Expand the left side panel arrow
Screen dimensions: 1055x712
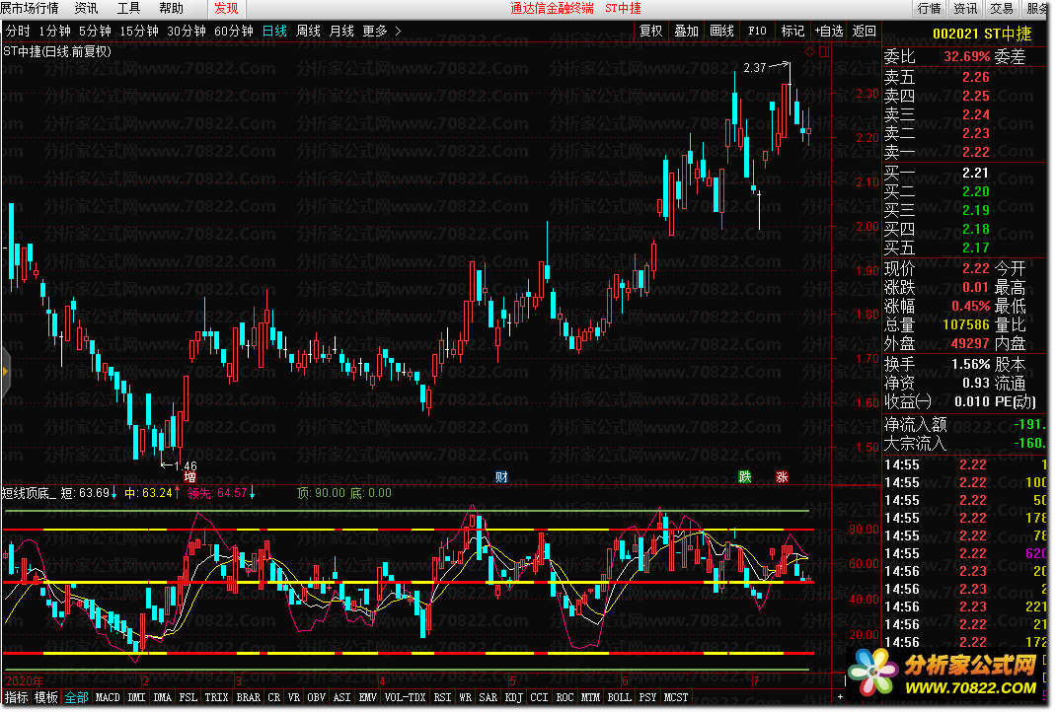coord(5,371)
